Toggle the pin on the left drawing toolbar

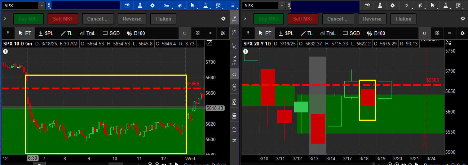coord(8,33)
